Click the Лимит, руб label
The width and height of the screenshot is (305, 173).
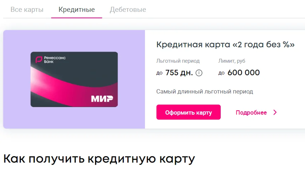point(232,61)
